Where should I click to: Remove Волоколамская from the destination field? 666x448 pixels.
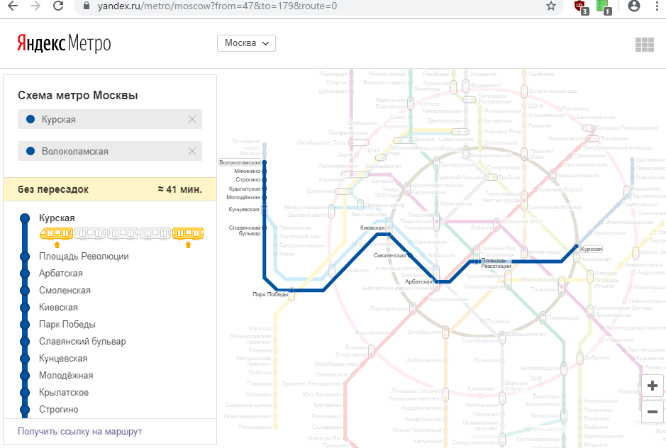pyautogui.click(x=192, y=151)
